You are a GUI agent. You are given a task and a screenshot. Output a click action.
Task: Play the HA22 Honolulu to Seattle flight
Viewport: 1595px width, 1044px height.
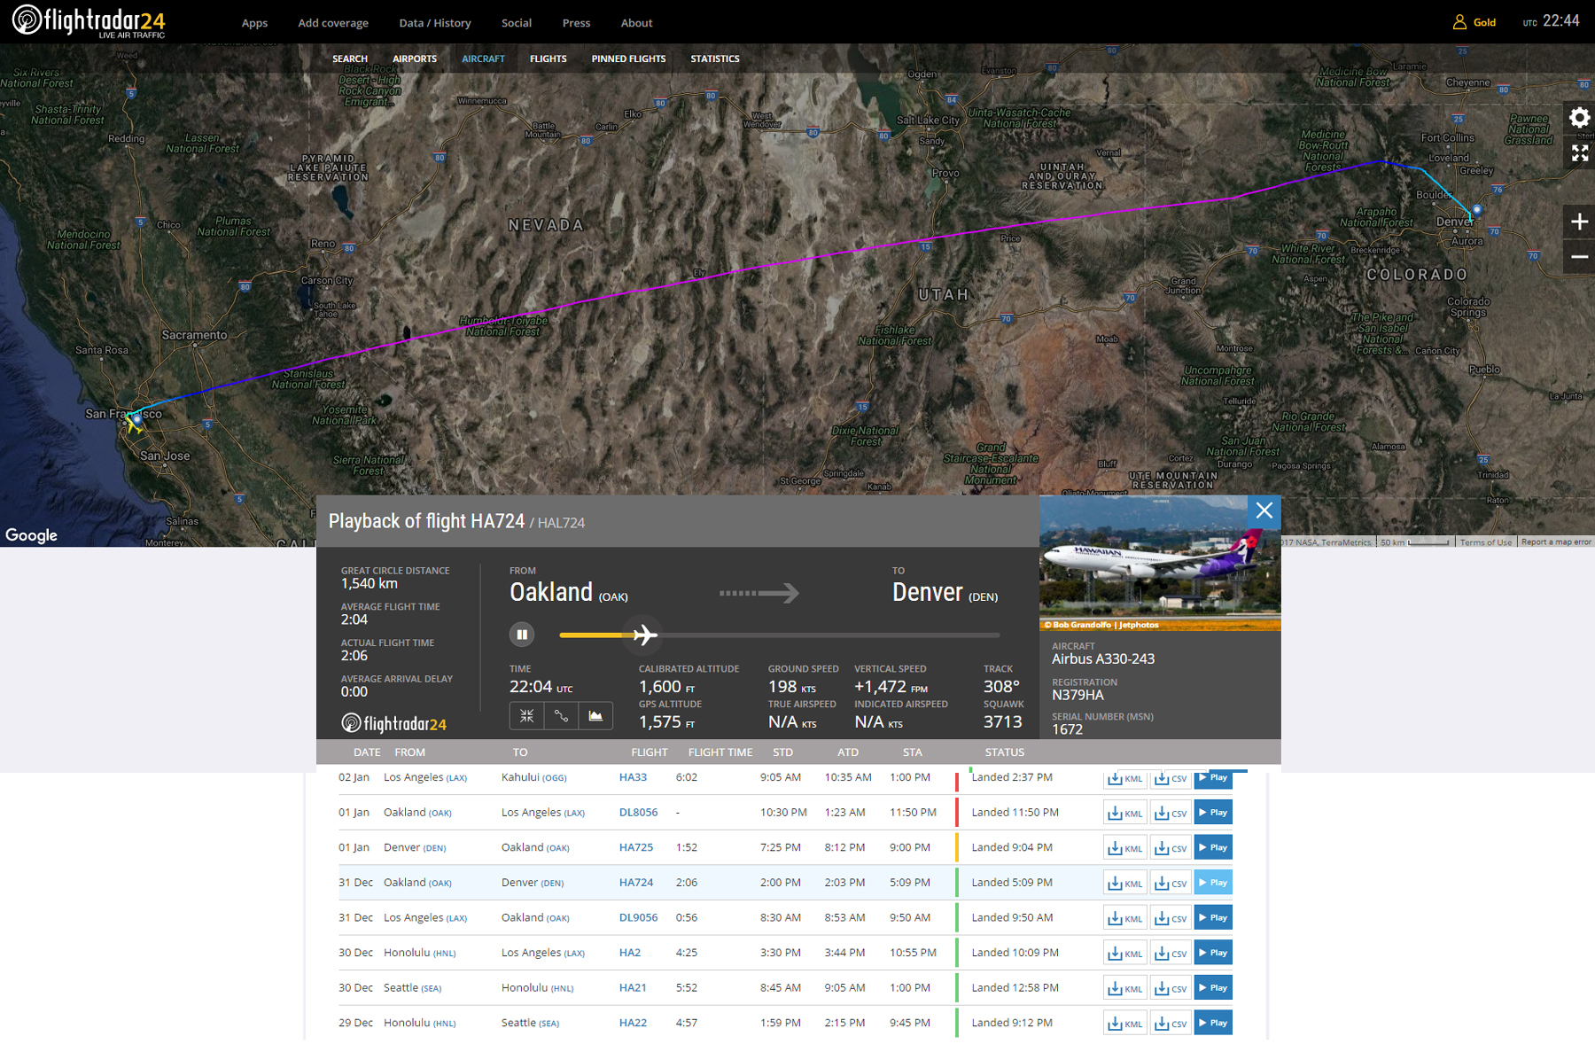pos(1213,1023)
